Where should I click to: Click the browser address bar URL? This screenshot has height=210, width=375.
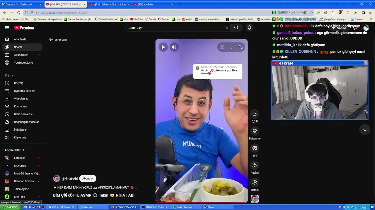click(64, 13)
